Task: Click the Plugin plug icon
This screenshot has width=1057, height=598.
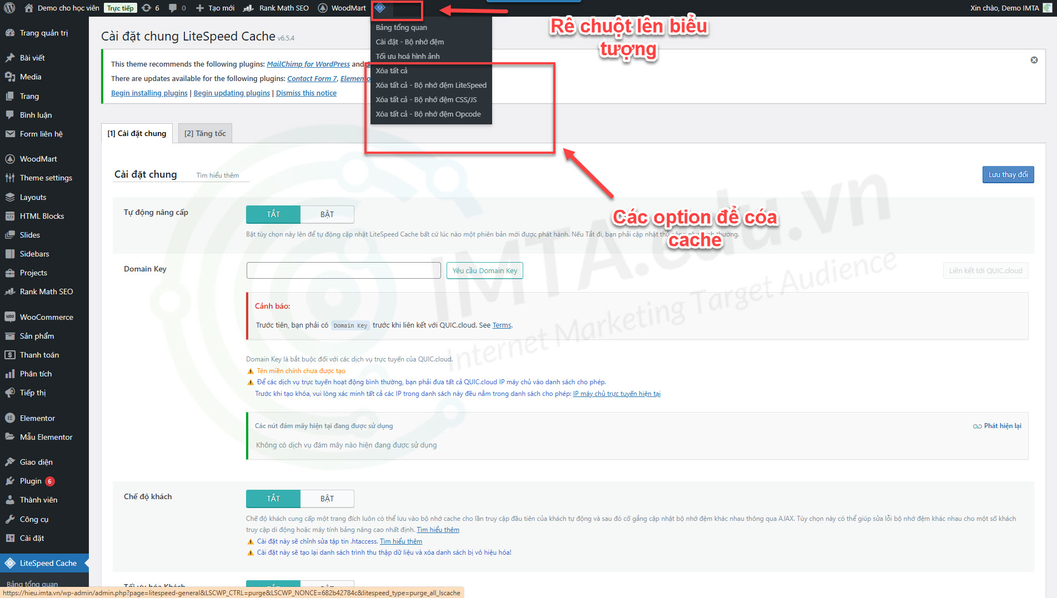Action: pyautogui.click(x=10, y=481)
